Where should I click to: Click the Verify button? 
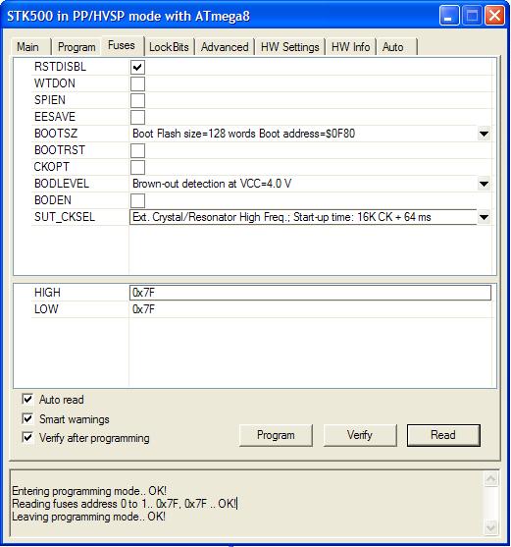(360, 435)
